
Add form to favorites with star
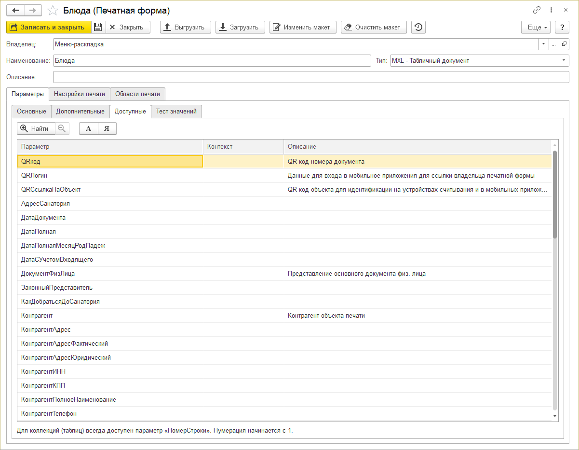tap(53, 11)
